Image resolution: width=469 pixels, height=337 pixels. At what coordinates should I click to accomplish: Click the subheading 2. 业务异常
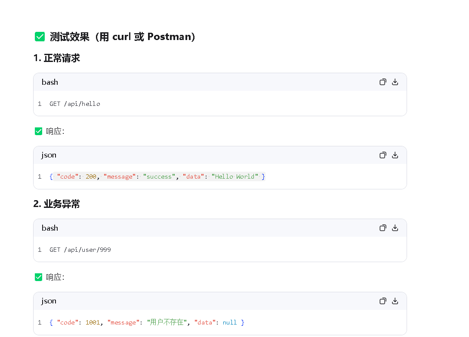tap(57, 204)
